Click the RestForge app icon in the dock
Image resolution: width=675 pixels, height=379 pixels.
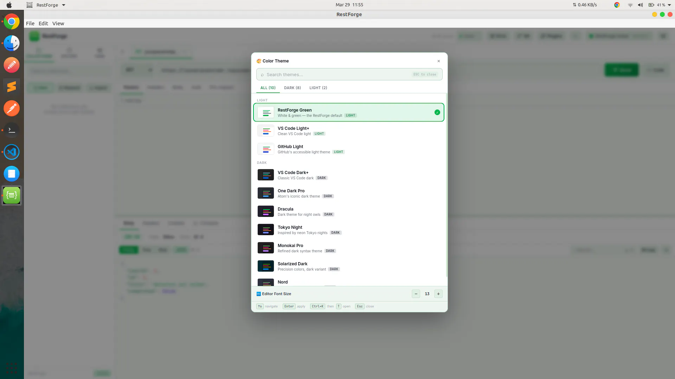(x=12, y=195)
